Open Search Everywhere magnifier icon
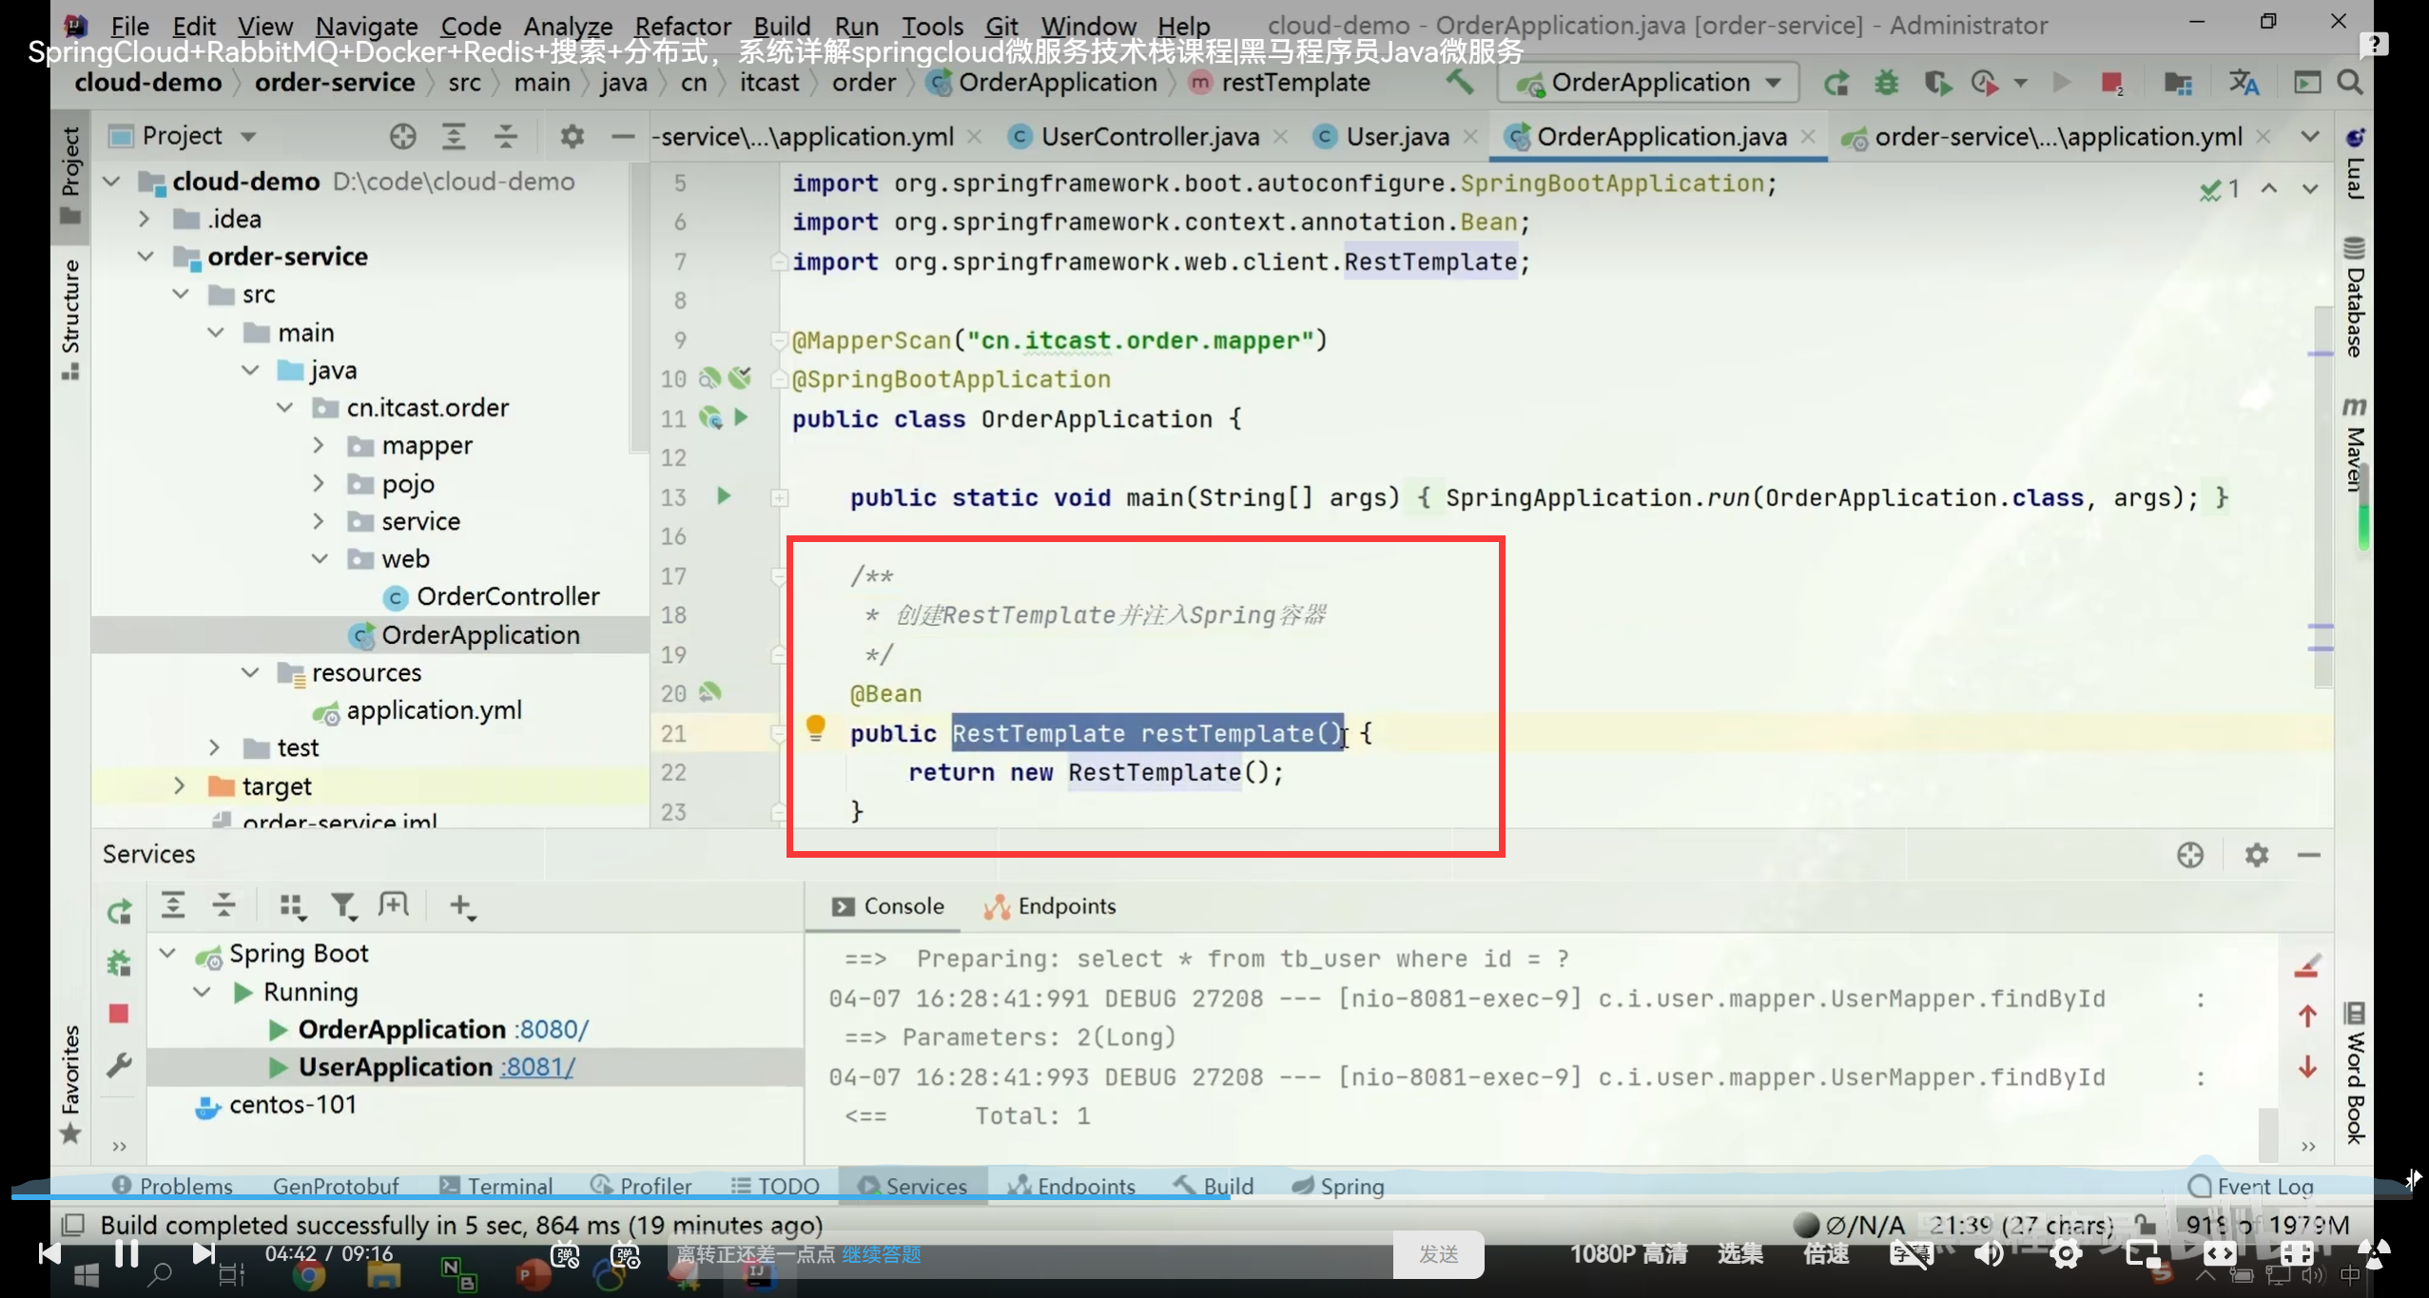The height and width of the screenshot is (1298, 2429). tap(2349, 83)
